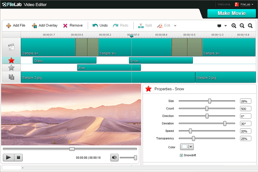Select the first Sample.avi clip
This screenshot has height=172, width=258.
(48, 47)
